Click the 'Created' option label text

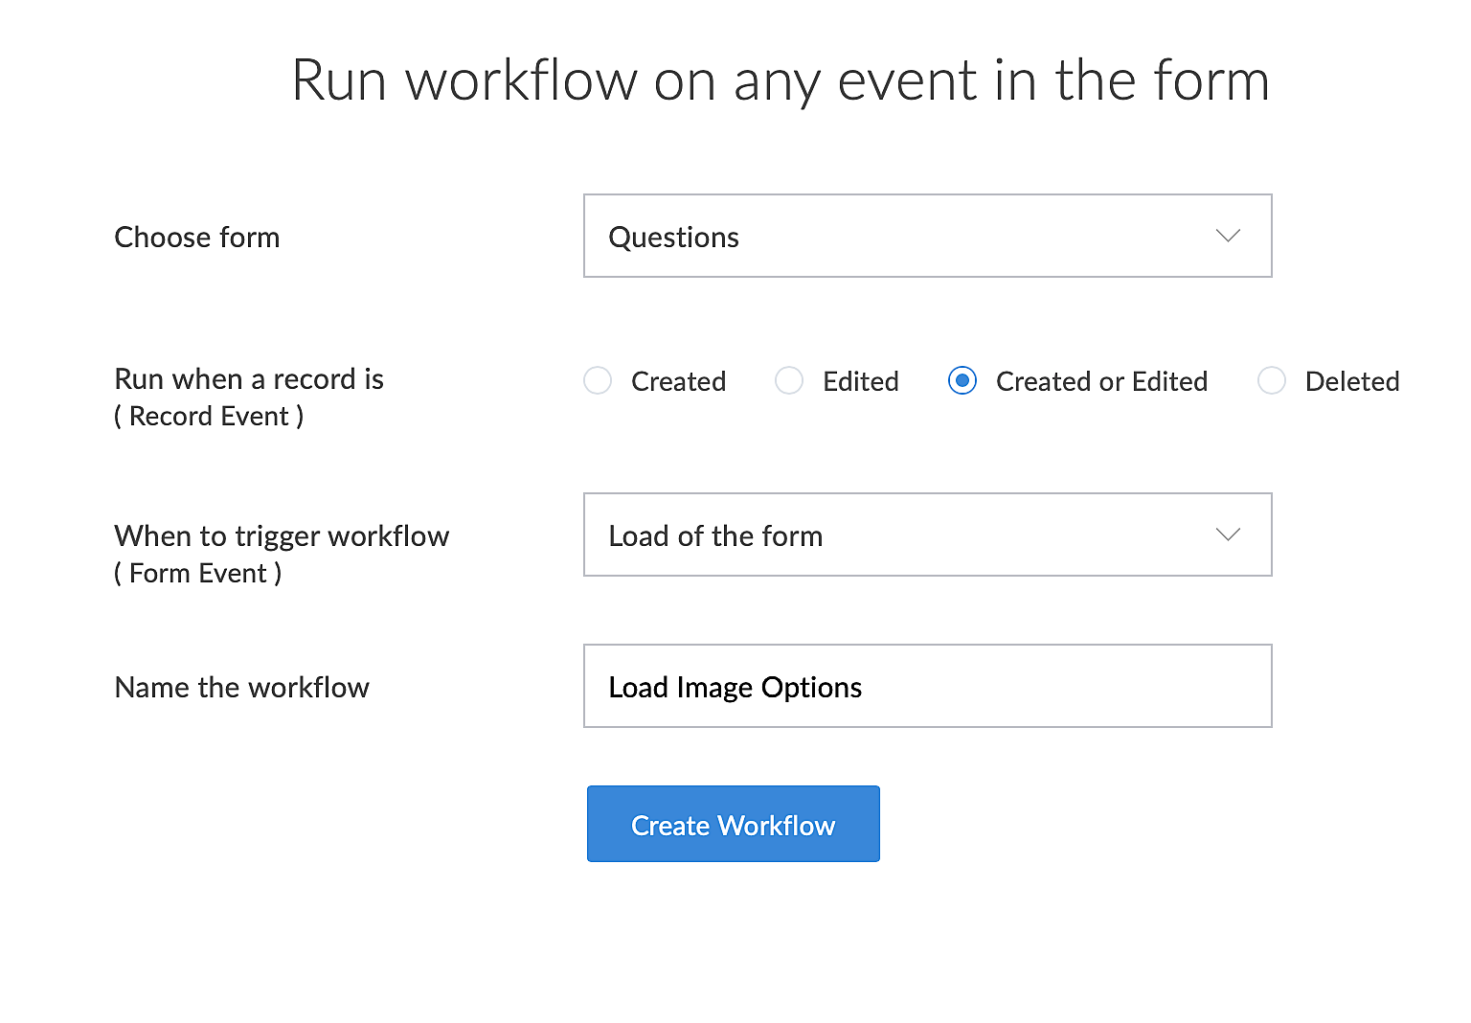point(678,381)
